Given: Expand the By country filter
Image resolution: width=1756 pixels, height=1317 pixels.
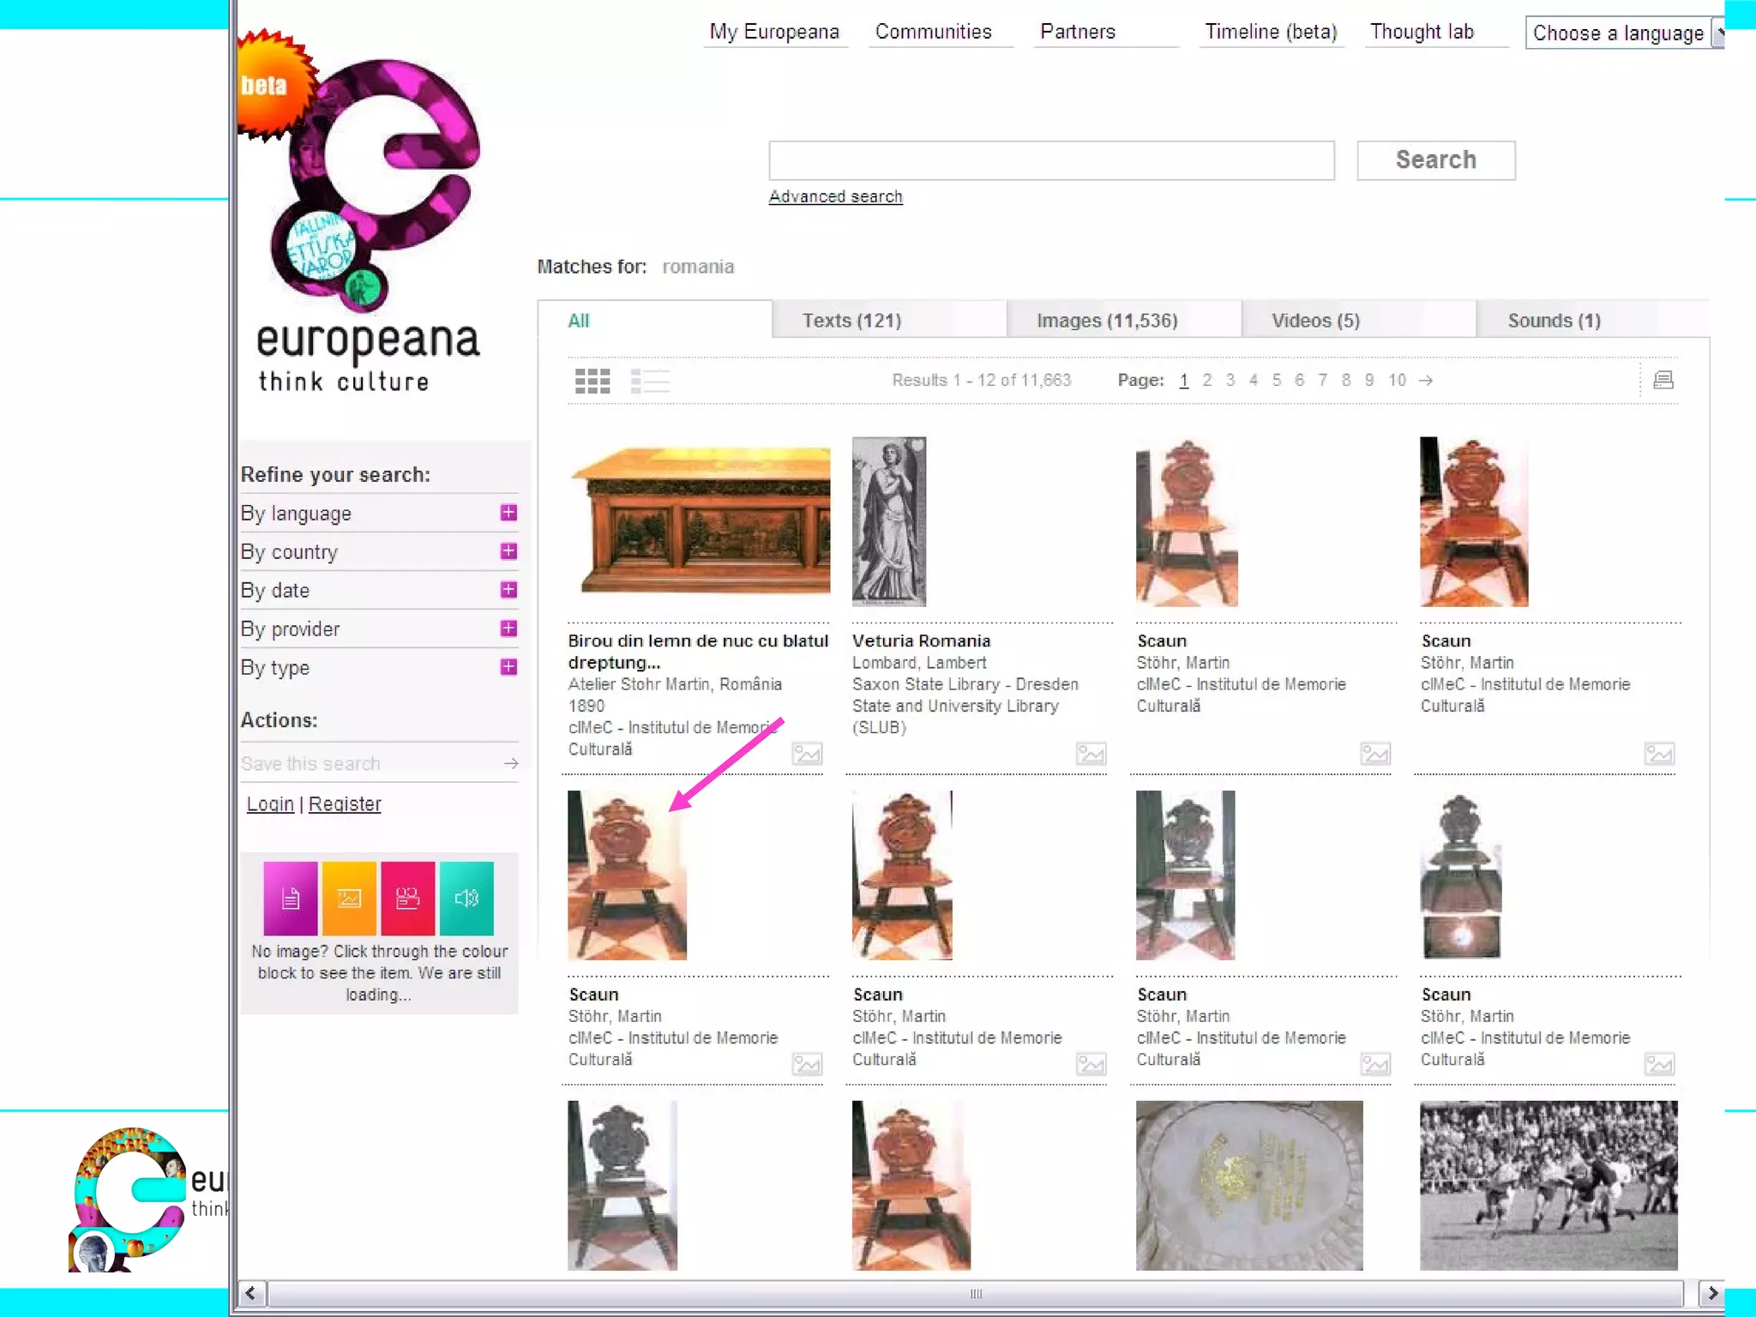Looking at the screenshot, I should point(508,551).
